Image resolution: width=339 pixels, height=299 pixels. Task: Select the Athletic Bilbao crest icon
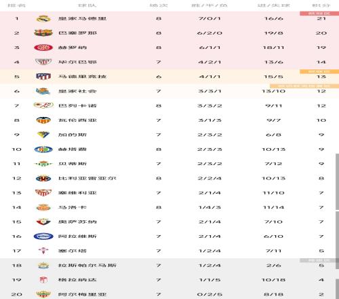(x=43, y=62)
